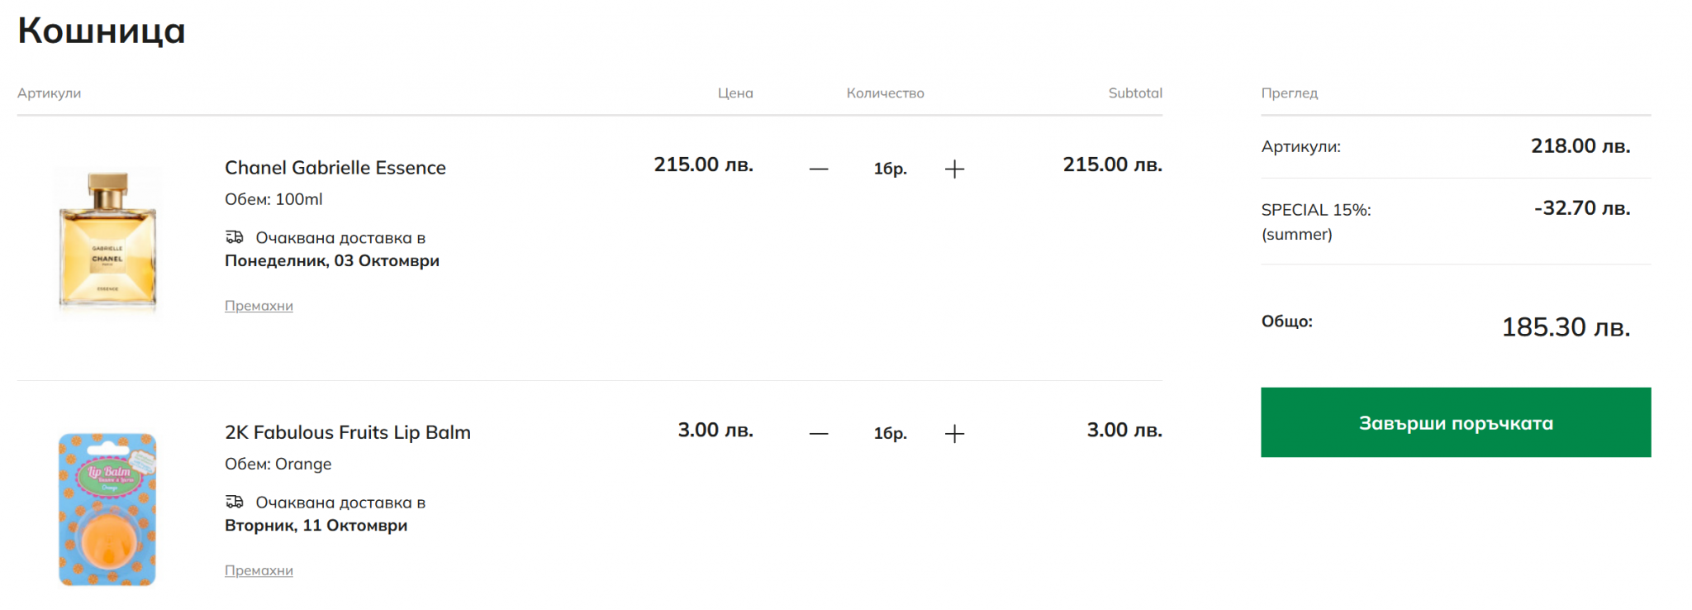Click the Кошница page heading
The width and height of the screenshot is (1692, 610).
(x=102, y=31)
